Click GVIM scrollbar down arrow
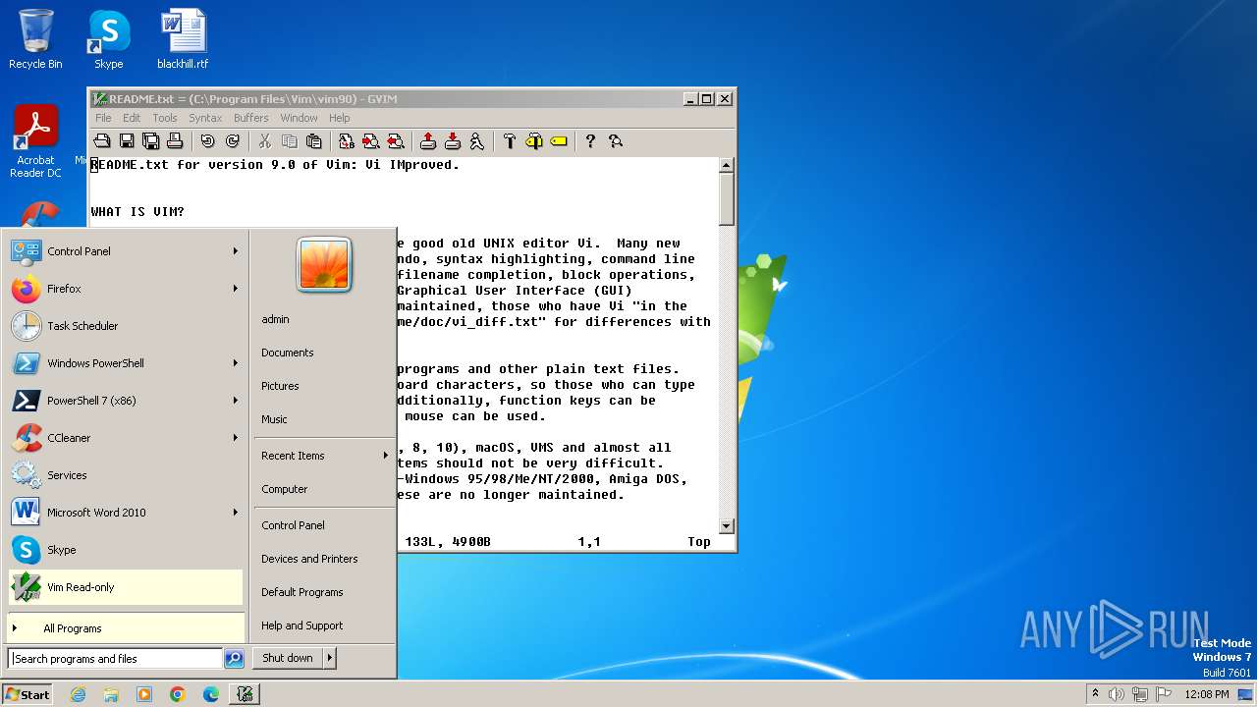 coord(727,526)
